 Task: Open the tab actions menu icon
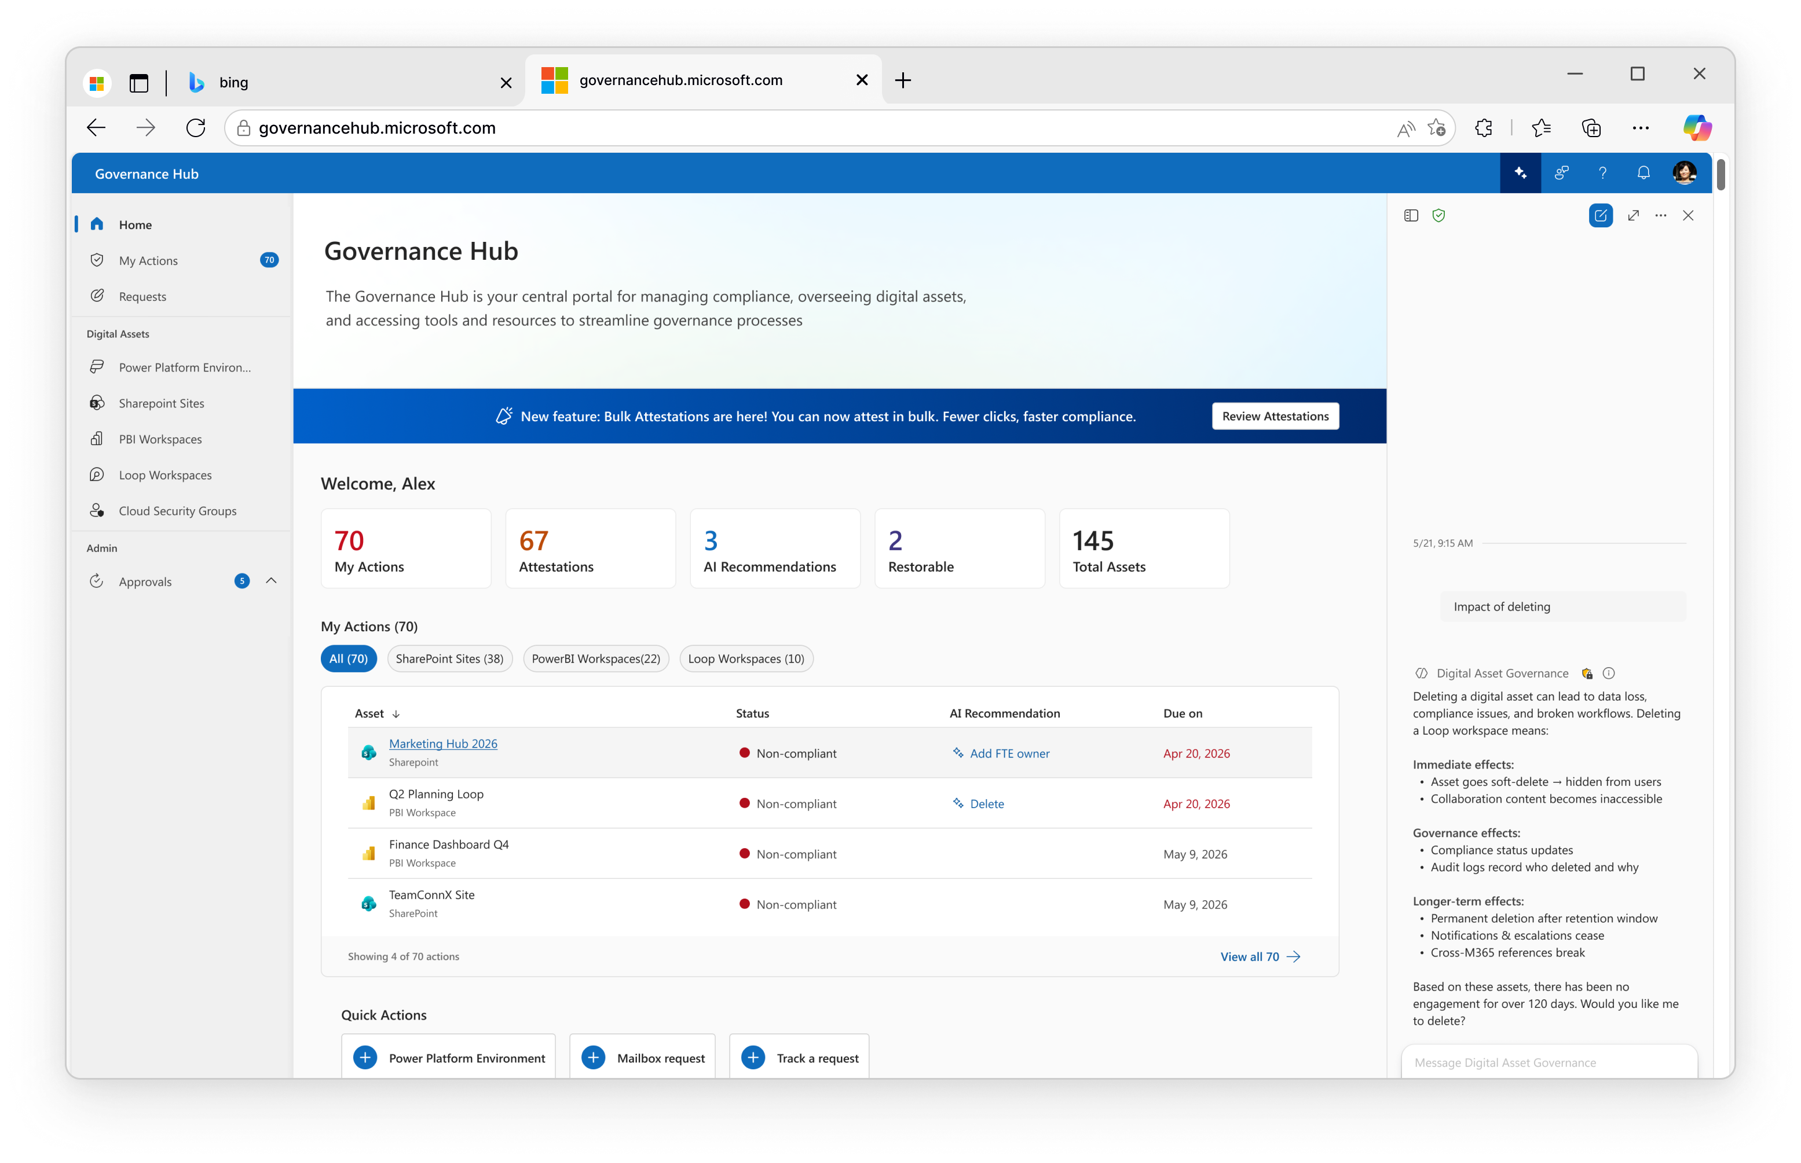click(x=139, y=82)
